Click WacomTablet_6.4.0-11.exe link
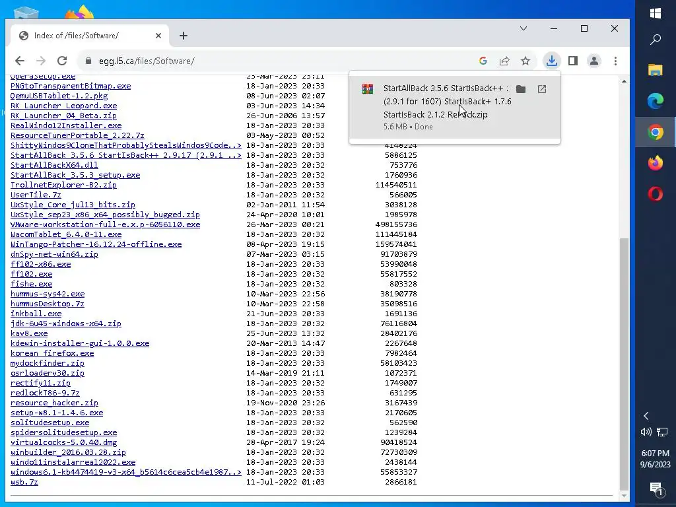The image size is (676, 507). 66,234
